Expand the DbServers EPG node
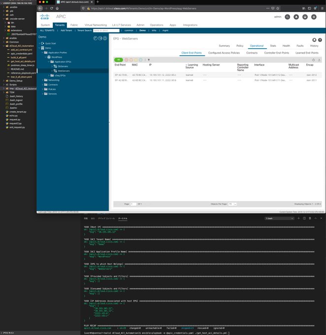 (52, 67)
